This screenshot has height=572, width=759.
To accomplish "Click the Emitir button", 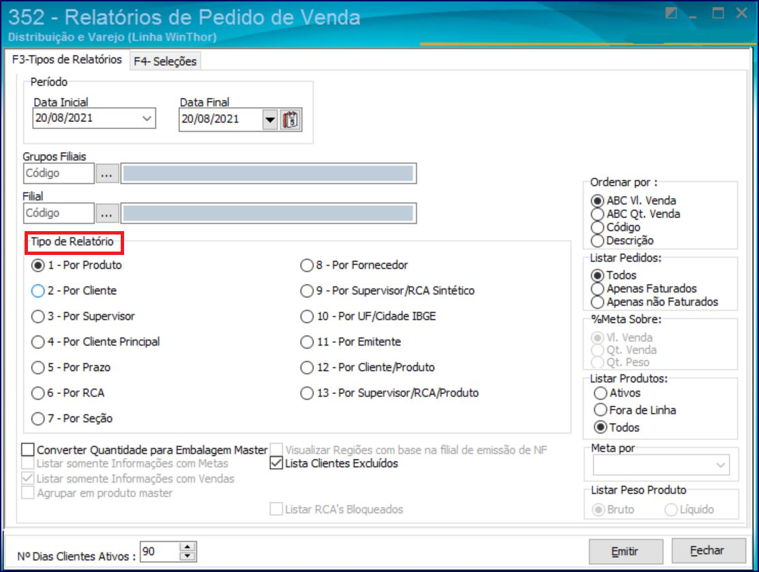I will [625, 552].
